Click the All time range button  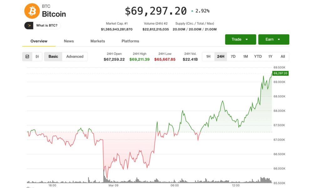283,56
